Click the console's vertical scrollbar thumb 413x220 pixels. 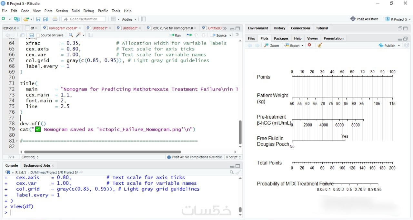click(240, 210)
